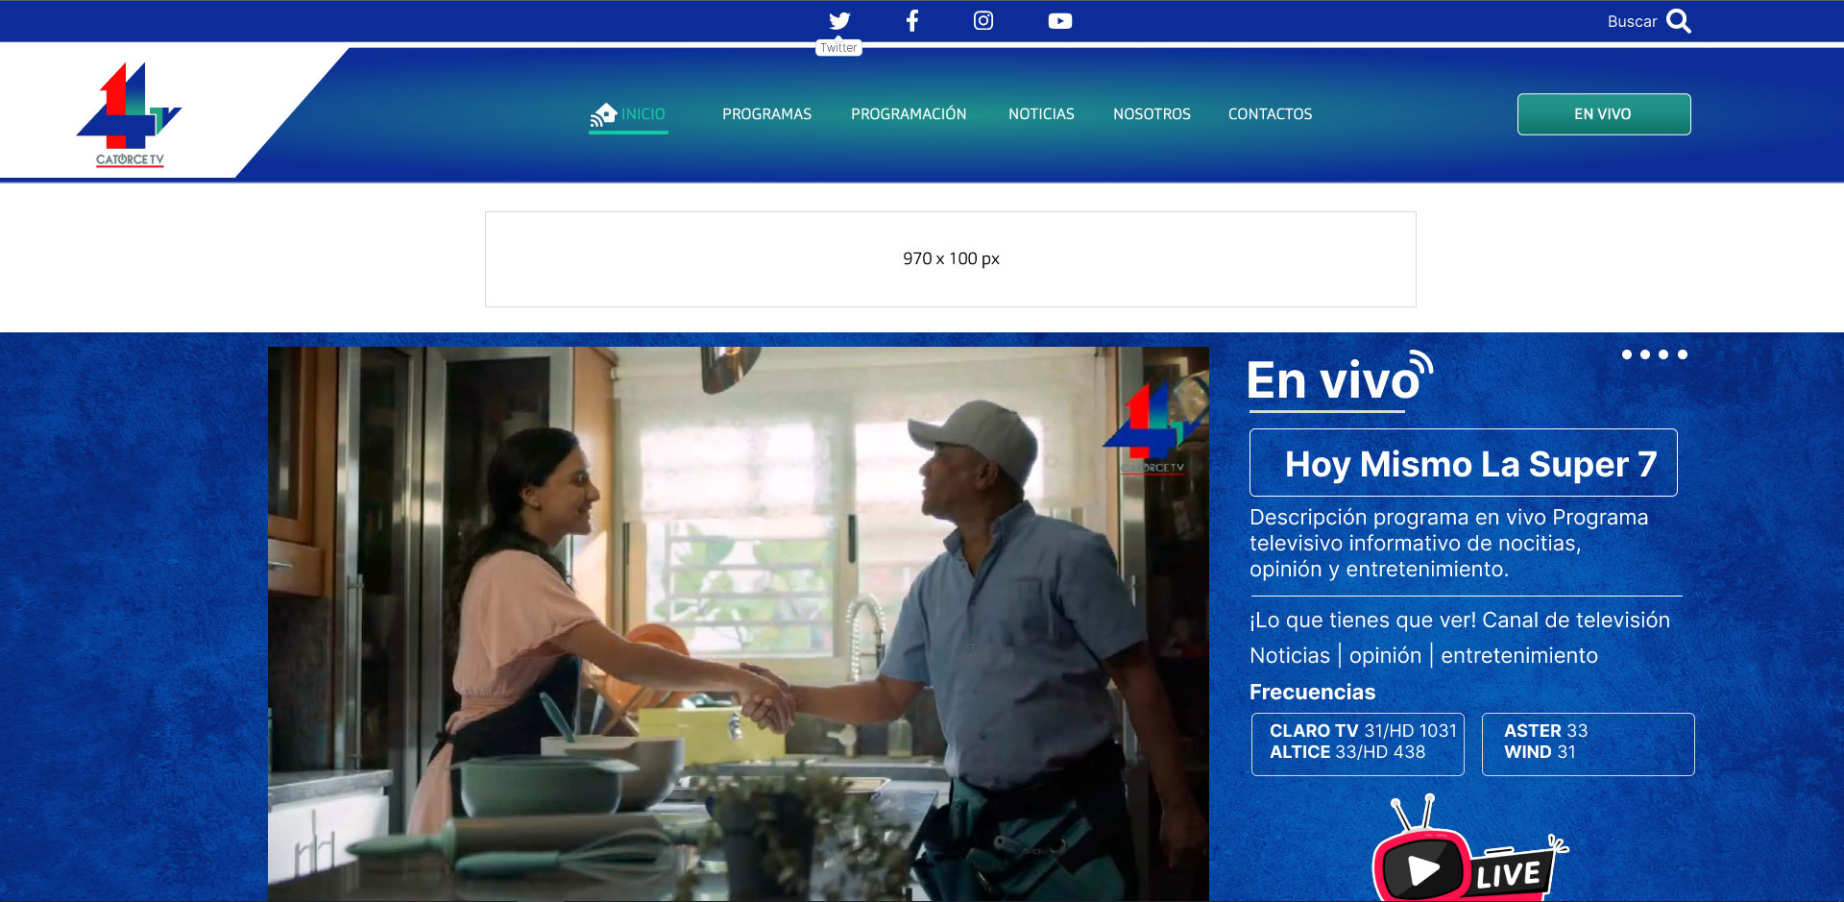Click the 'Noticias | opinión | entretenimiento' text
1844x902 pixels.
[x=1423, y=655]
